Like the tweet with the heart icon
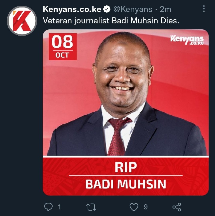The image size is (215, 216). pyautogui.click(x=134, y=207)
